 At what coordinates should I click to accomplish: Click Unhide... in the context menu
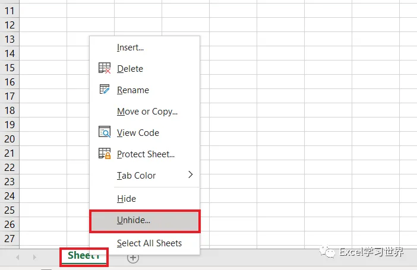134,220
